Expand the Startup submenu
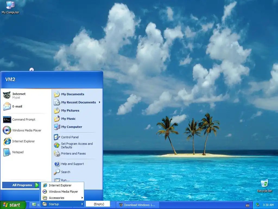The image size is (278, 209). point(62,204)
